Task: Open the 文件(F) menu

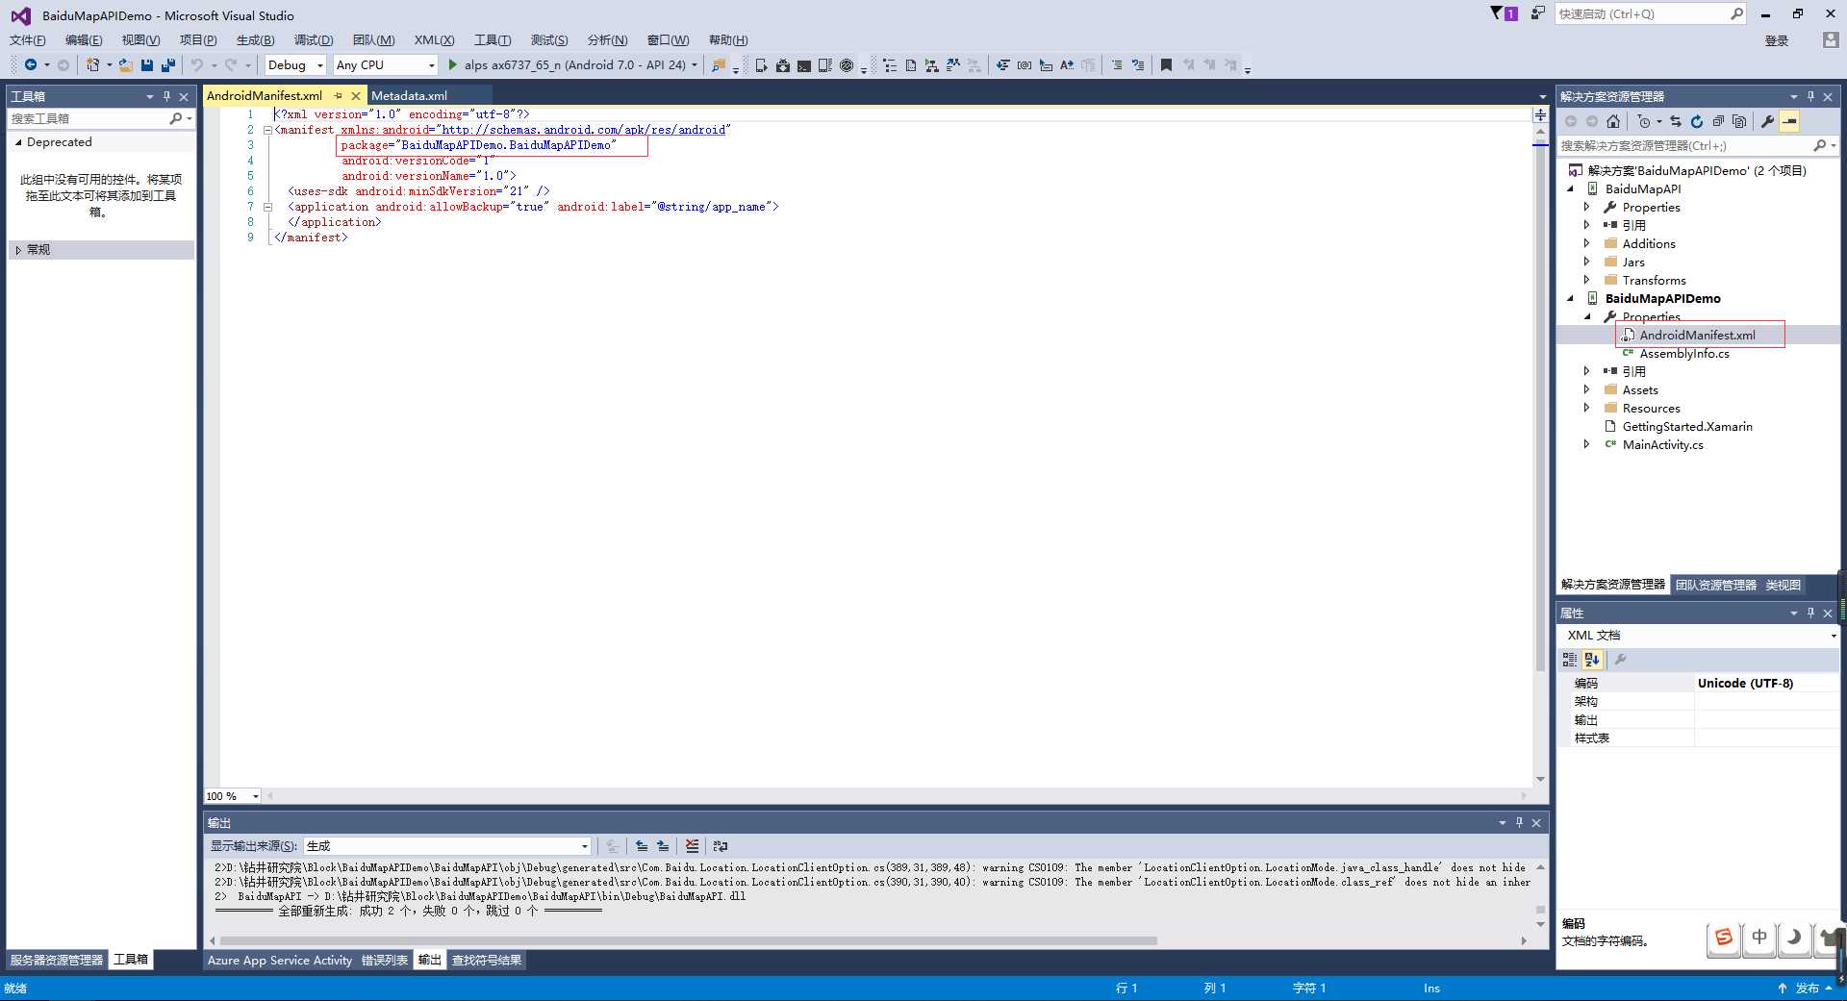Action: 27,39
